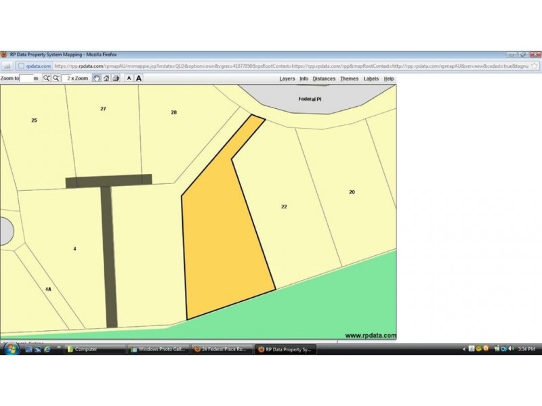Decrease label size with small A
Screen dimensions: 542x406
[129, 78]
